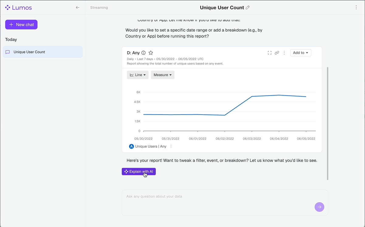Click the info icon next to D: Any
The image size is (365, 227).
point(144,53)
